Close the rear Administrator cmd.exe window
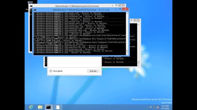The image size is (197, 110). tap(122, 5)
